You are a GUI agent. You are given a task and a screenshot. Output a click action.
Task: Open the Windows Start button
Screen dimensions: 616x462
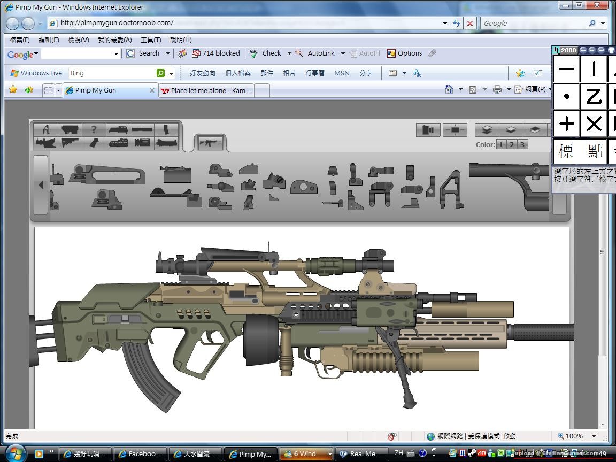tap(15, 453)
